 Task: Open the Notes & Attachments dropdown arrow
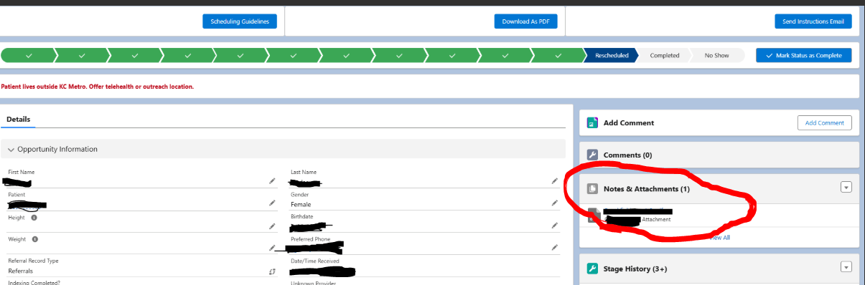(846, 187)
